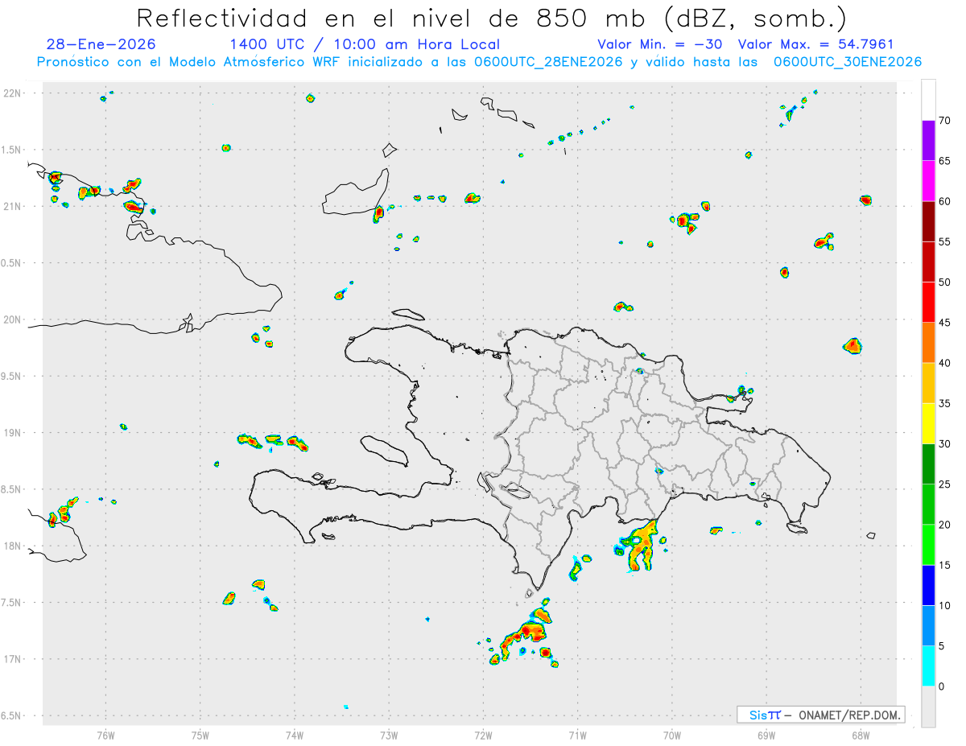Click the "55" color scale value
The height and width of the screenshot is (746, 966).
pyautogui.click(x=945, y=241)
